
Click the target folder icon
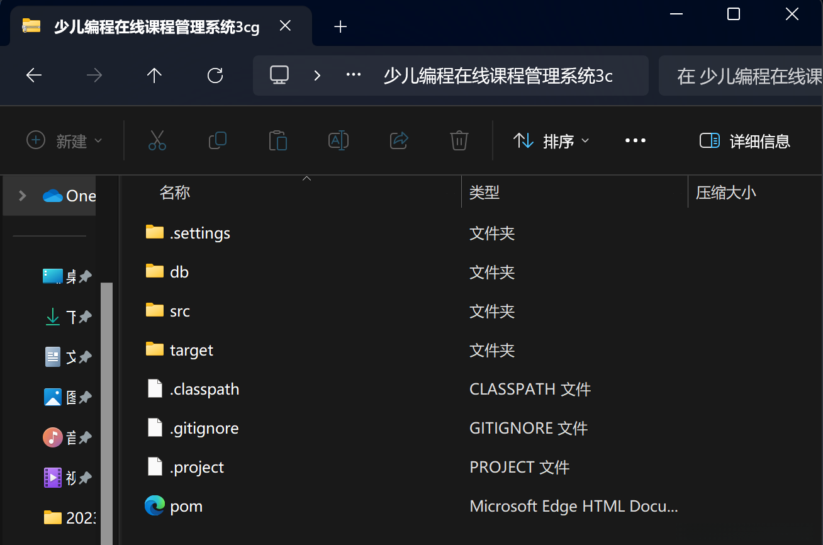[x=155, y=349]
